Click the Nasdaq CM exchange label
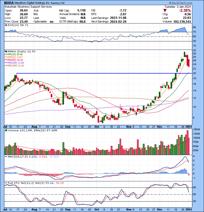204x212 pixels. (x=58, y=3)
